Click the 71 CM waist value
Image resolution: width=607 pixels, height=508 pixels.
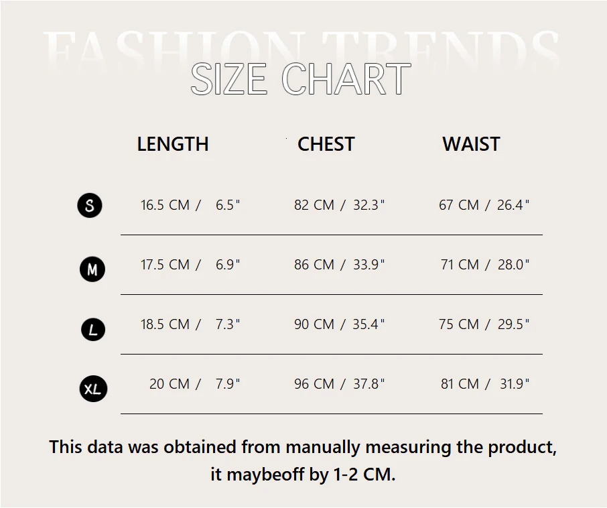point(460,265)
